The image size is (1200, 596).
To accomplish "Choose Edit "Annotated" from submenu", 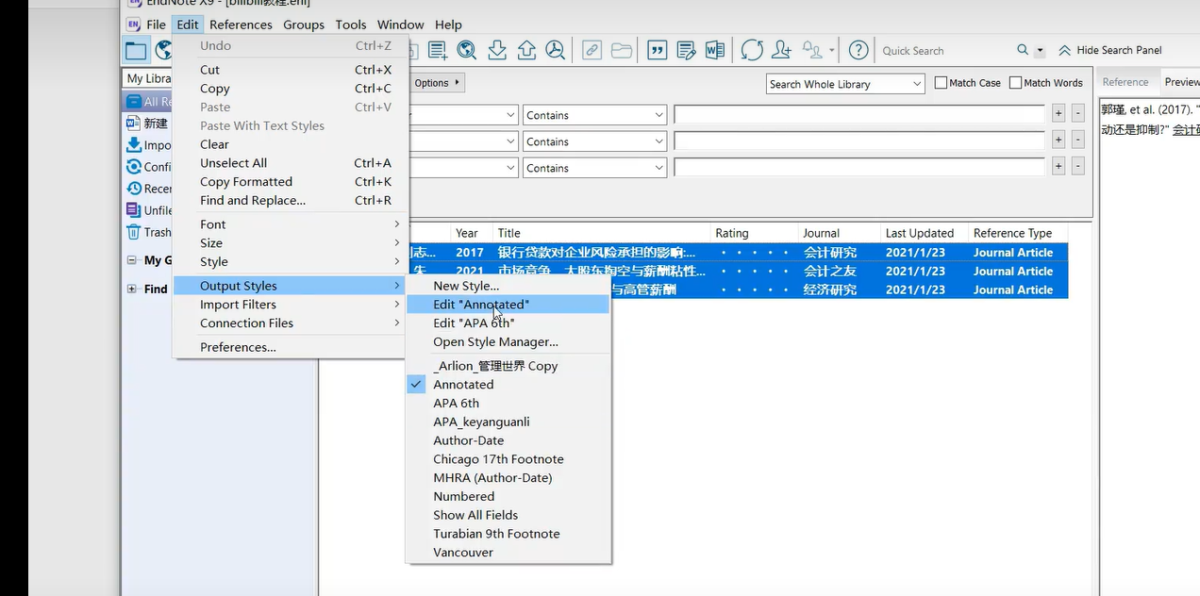I will pyautogui.click(x=508, y=305).
